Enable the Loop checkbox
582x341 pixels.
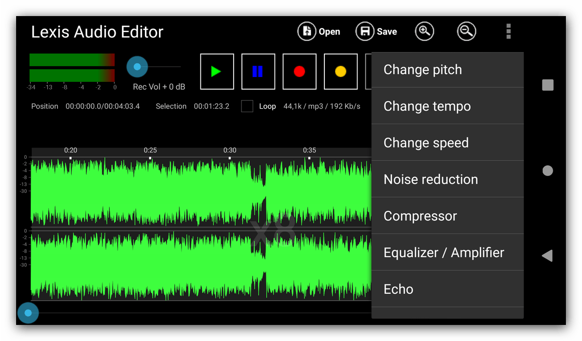(x=247, y=106)
